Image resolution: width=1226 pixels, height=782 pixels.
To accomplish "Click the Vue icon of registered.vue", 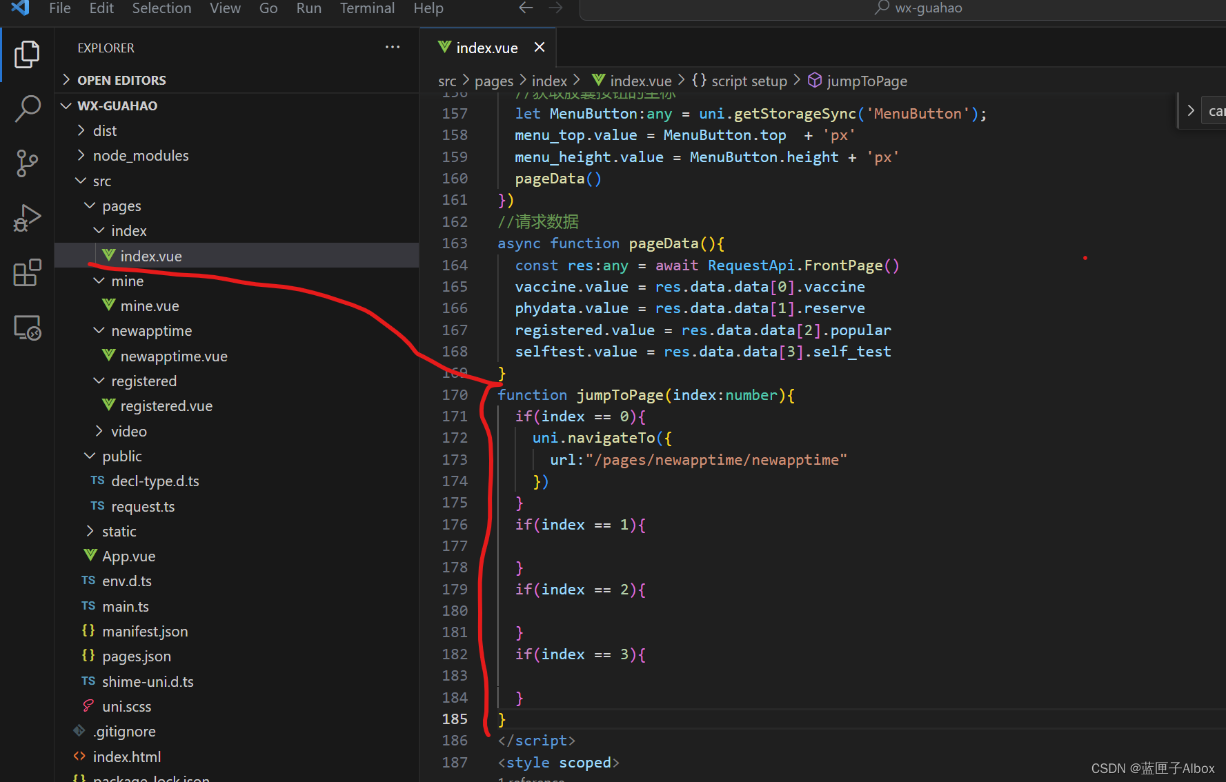I will pos(109,405).
